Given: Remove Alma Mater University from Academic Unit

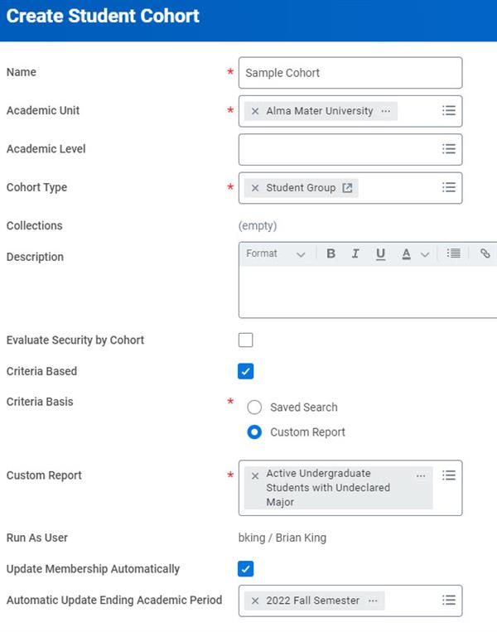Looking at the screenshot, I should 255,111.
